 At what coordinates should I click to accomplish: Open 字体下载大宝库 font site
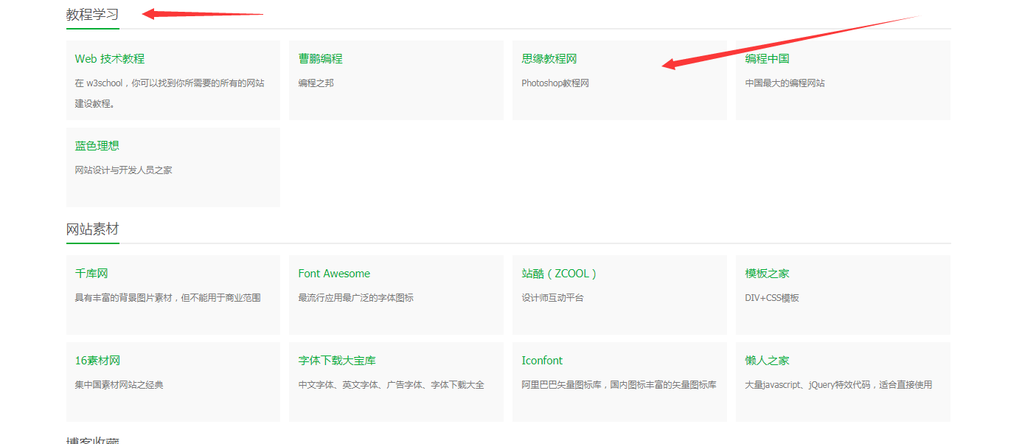tap(337, 361)
